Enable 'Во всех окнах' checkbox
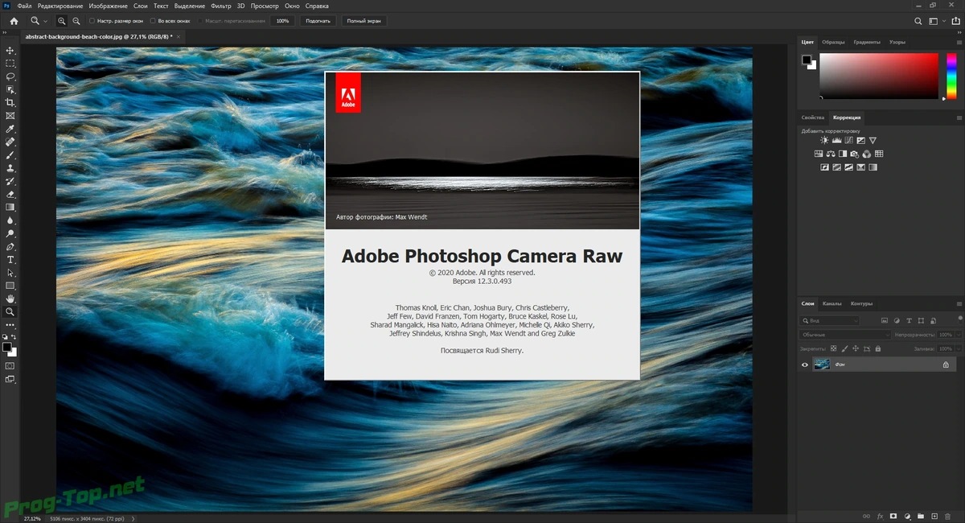The width and height of the screenshot is (965, 523). [x=151, y=21]
